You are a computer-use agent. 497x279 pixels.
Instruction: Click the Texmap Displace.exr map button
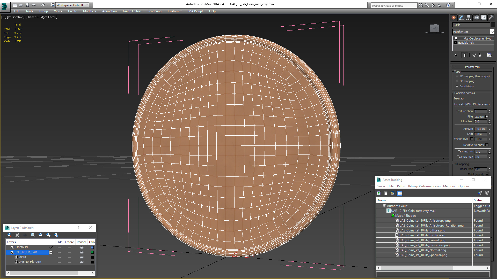click(x=472, y=104)
